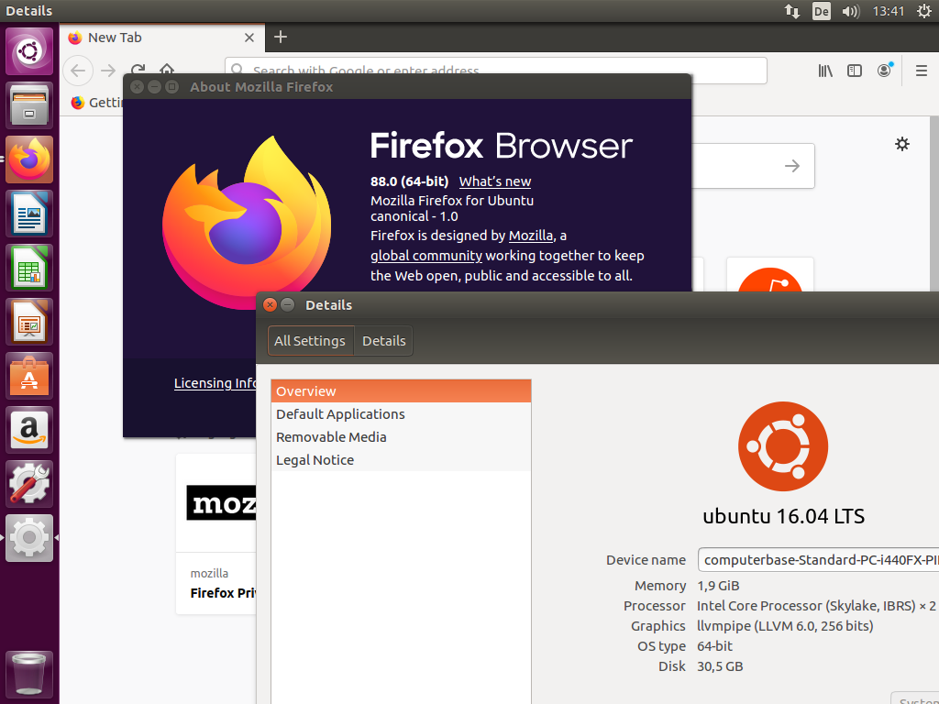The height and width of the screenshot is (704, 939).
Task: Close the New Tab tab
Action: tap(249, 38)
